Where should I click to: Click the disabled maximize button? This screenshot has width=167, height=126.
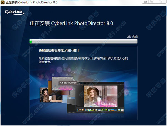pos(152,2)
